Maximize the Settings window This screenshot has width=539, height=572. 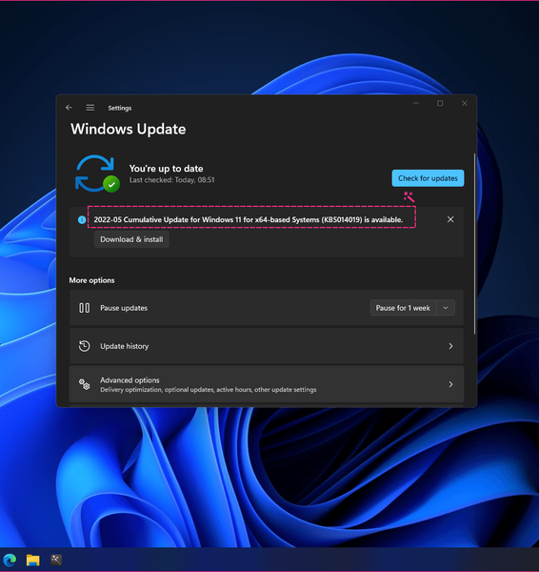(440, 103)
